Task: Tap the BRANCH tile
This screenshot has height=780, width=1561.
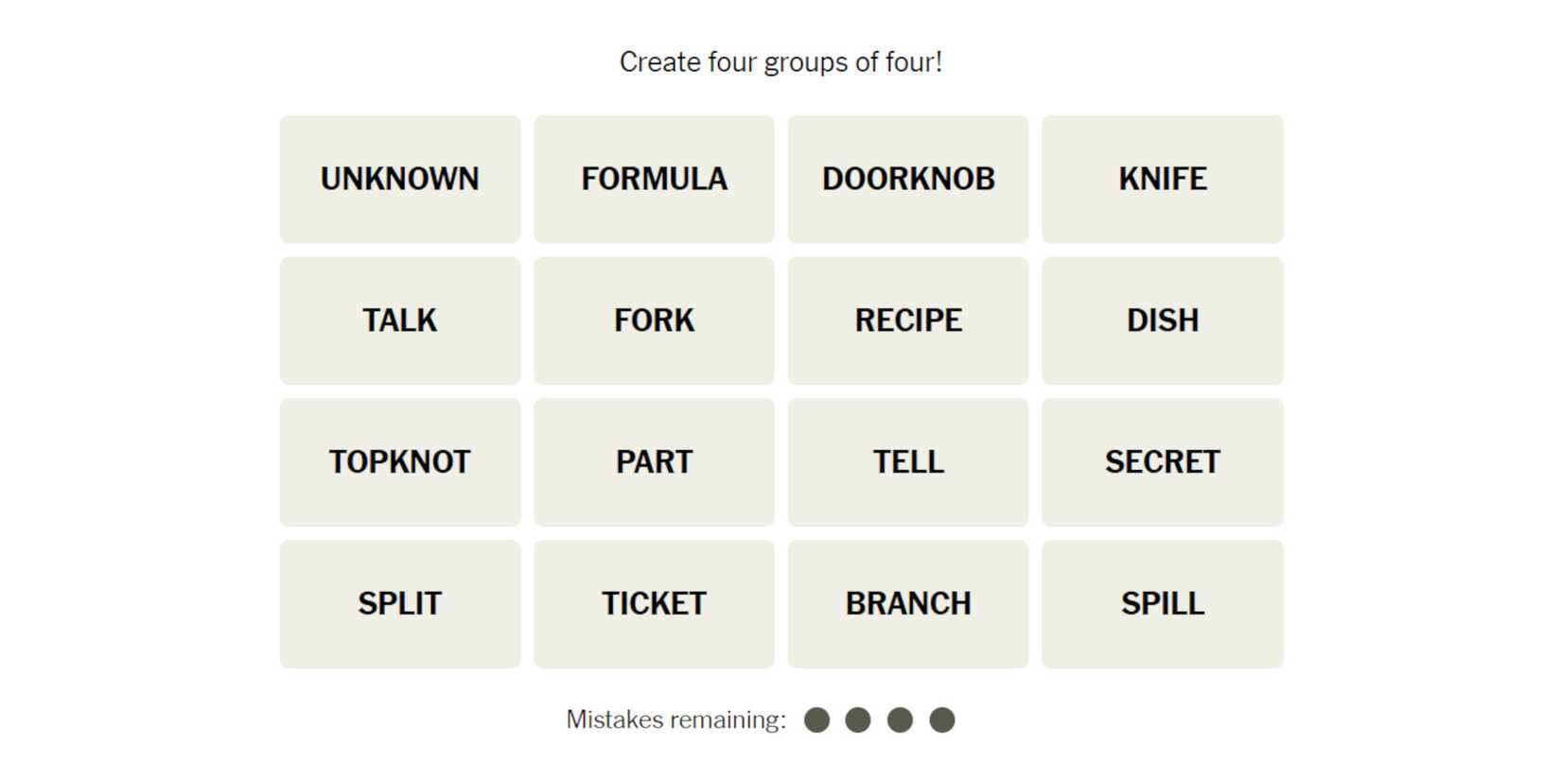Action: point(908,604)
